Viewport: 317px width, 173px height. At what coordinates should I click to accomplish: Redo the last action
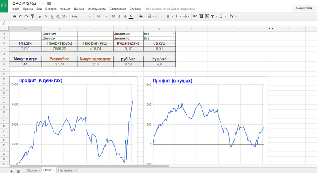(26, 16)
